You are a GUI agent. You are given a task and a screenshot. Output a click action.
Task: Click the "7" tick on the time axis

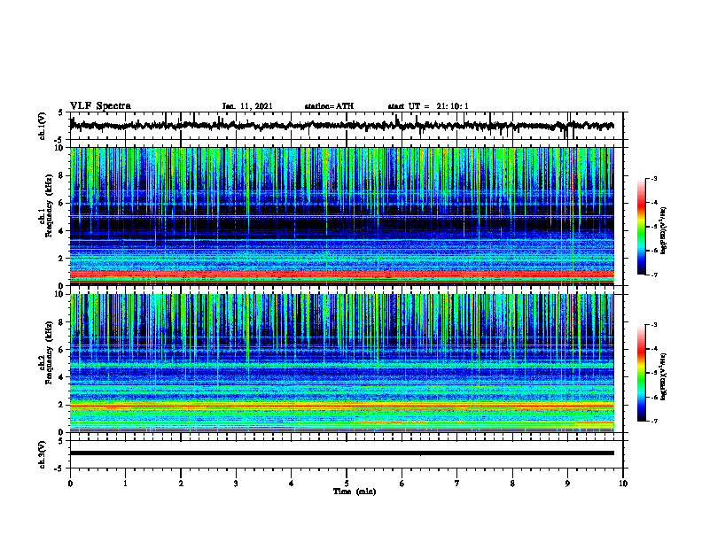tap(457, 484)
